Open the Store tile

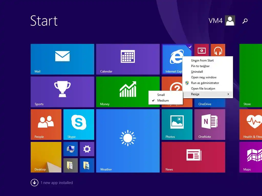(x=251, y=76)
